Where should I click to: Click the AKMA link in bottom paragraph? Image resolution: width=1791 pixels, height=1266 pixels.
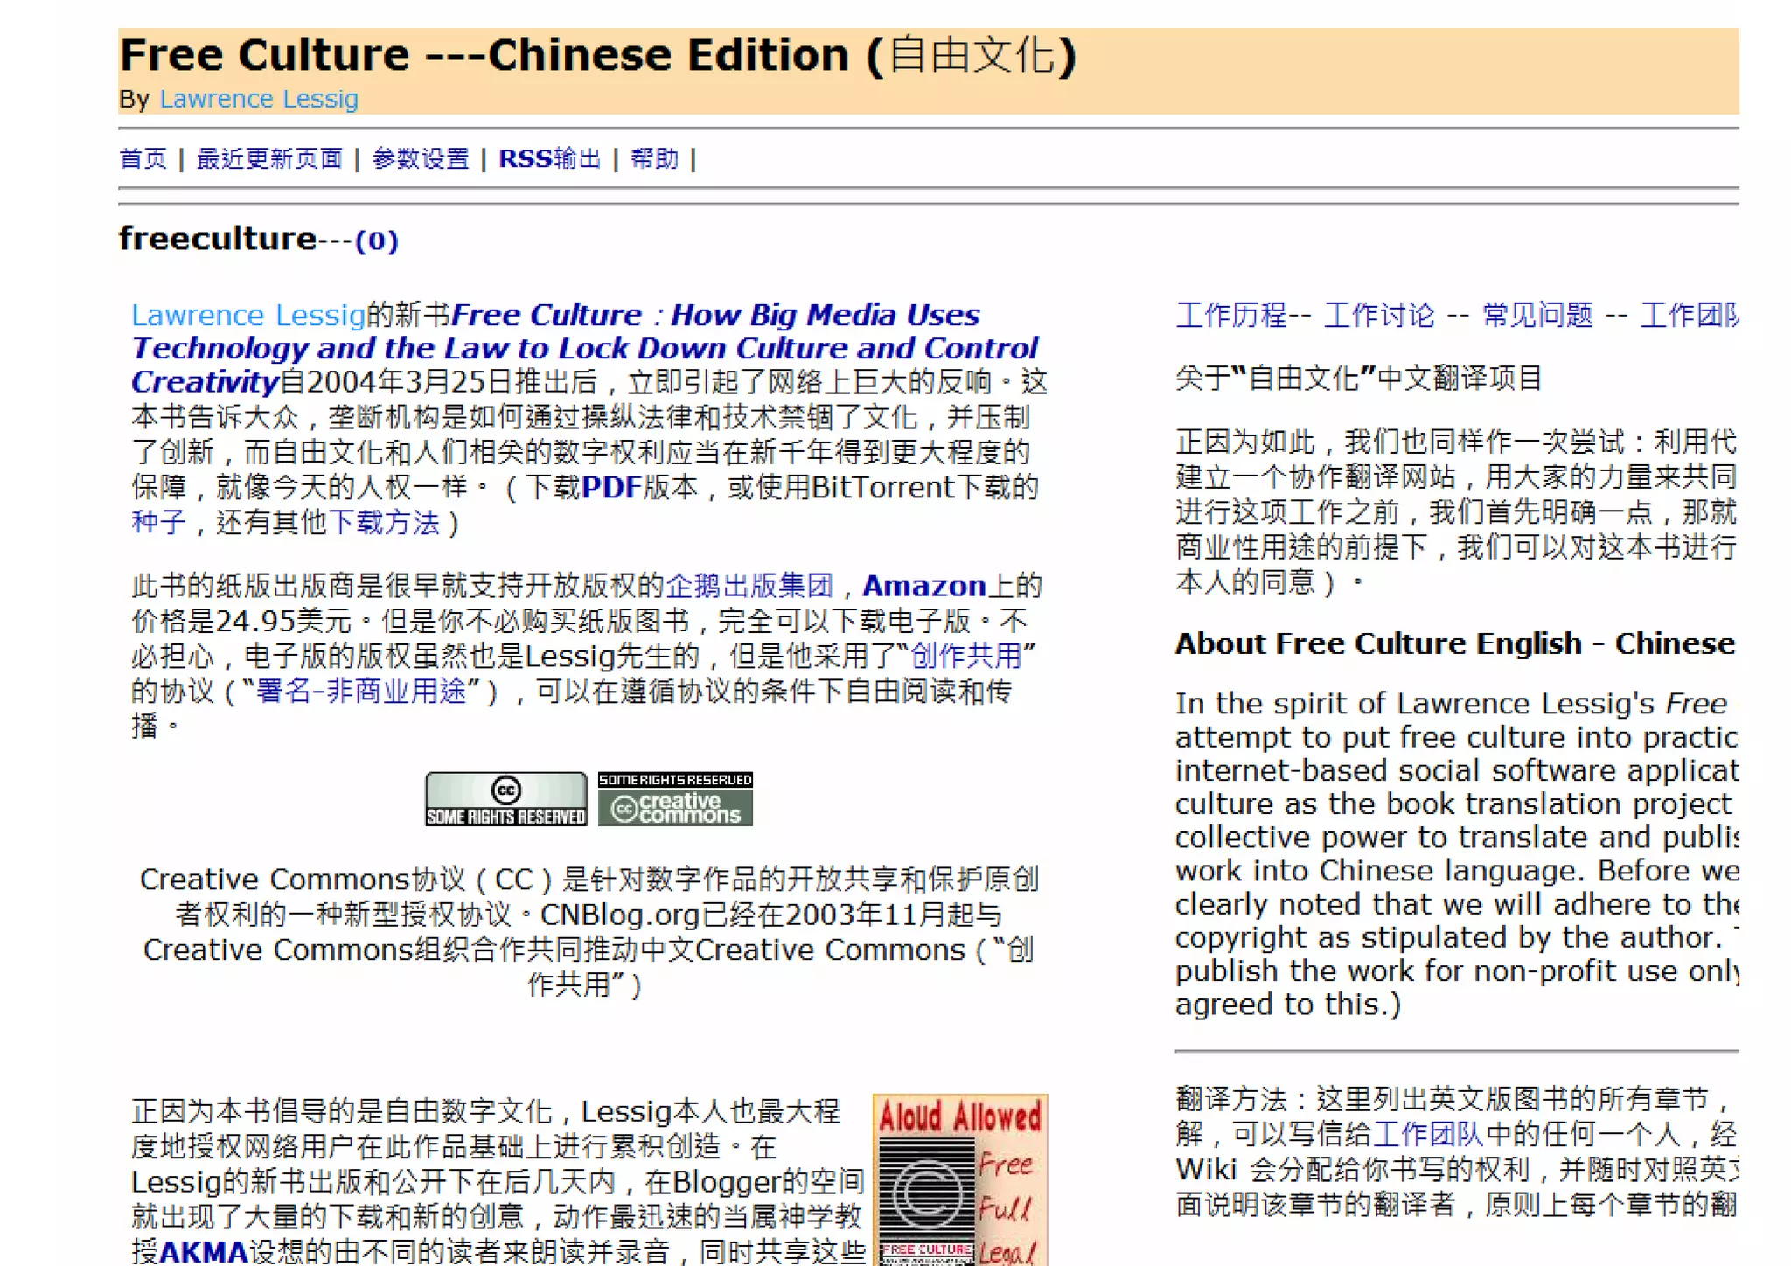203,1251
